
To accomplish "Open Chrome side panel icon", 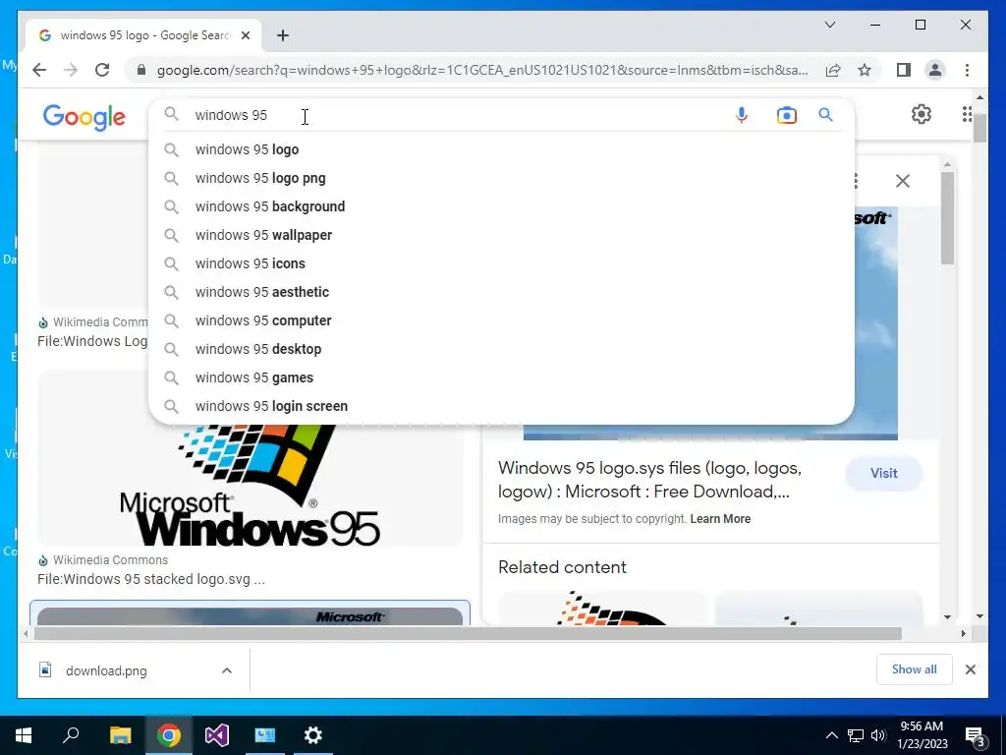I will (x=904, y=70).
